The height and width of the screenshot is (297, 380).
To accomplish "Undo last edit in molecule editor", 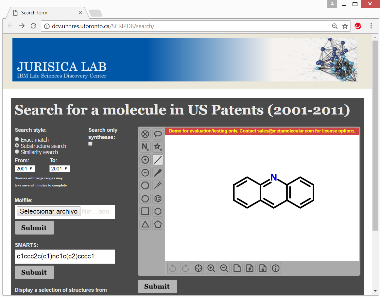I will (173, 269).
